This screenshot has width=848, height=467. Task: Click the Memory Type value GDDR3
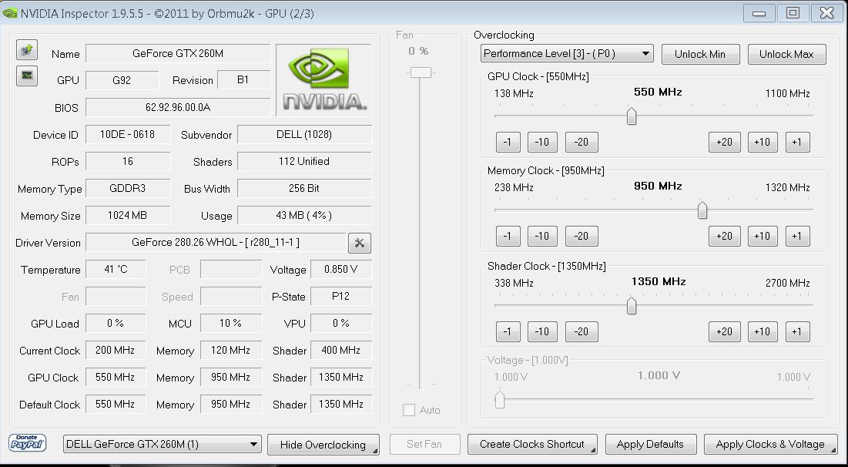coord(128,188)
